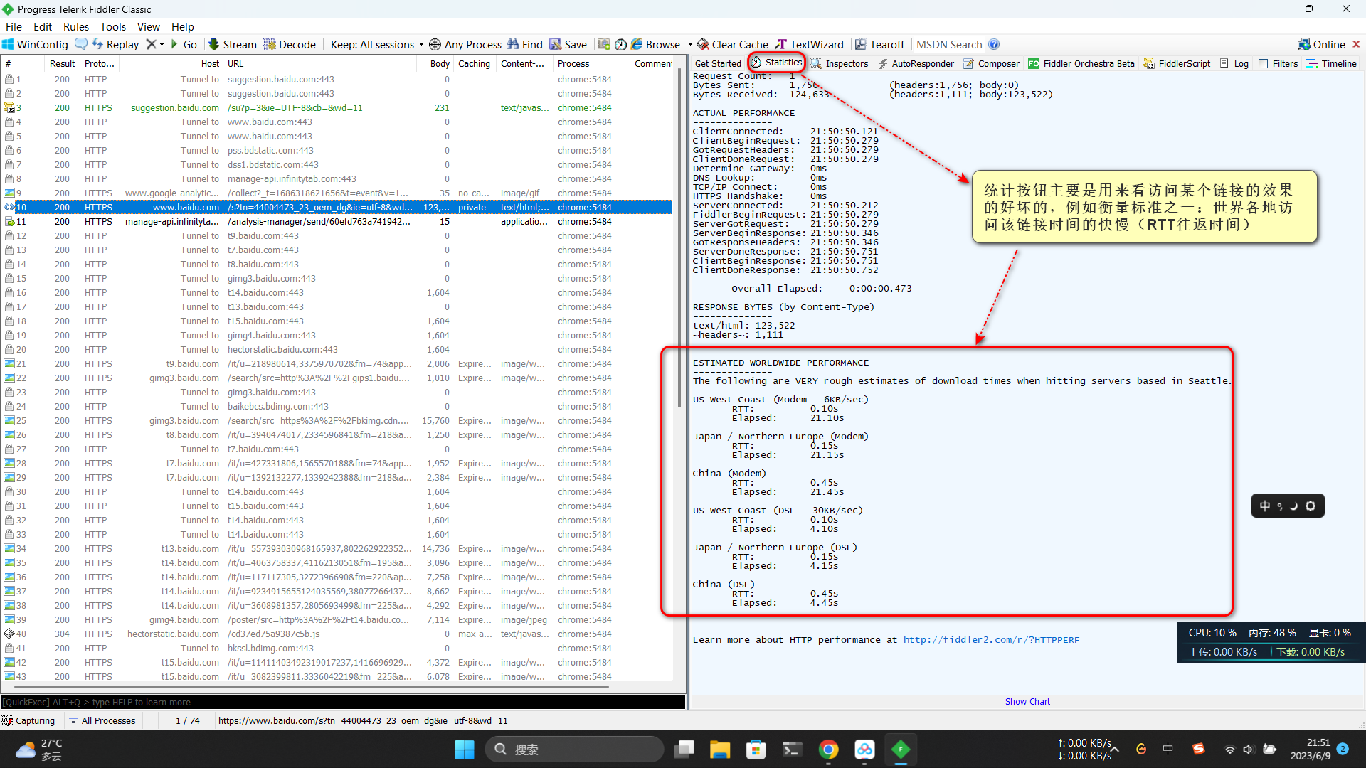Open Keep: All sessions dropdown

(377, 44)
